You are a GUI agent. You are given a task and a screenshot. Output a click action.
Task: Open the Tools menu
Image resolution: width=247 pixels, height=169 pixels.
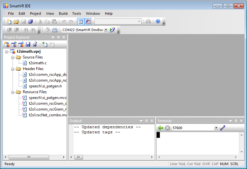pyautogui.click(x=77, y=13)
